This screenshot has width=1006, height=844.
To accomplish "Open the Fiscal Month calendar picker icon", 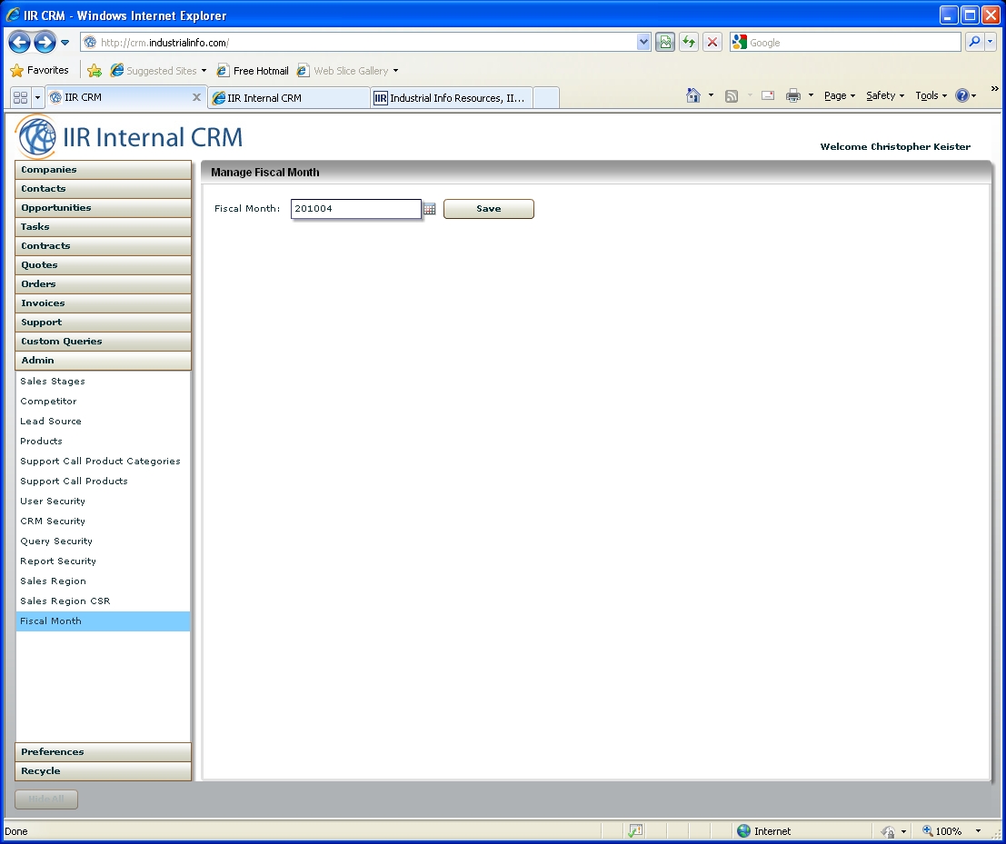I will click(x=430, y=209).
